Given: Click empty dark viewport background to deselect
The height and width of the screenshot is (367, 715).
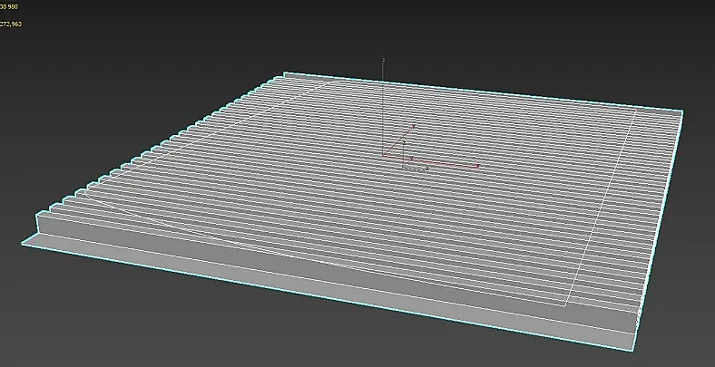Looking at the screenshot, I should coord(137,54).
